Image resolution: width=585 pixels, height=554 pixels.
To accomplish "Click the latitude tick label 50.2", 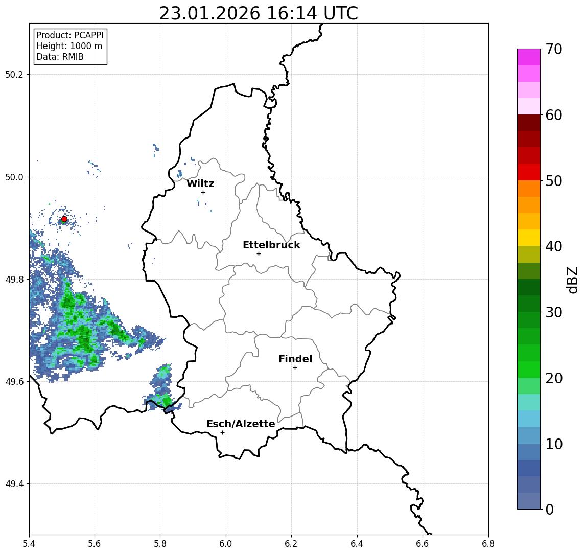I will [14, 74].
